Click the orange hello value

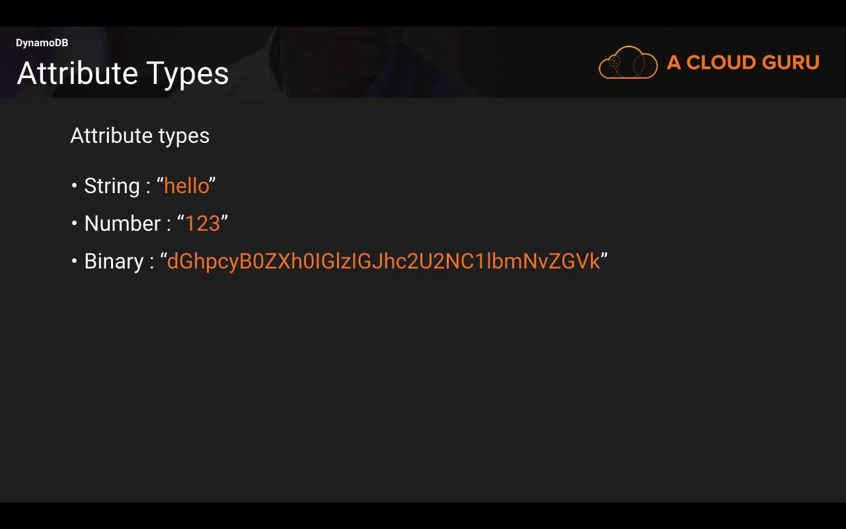coord(186,186)
